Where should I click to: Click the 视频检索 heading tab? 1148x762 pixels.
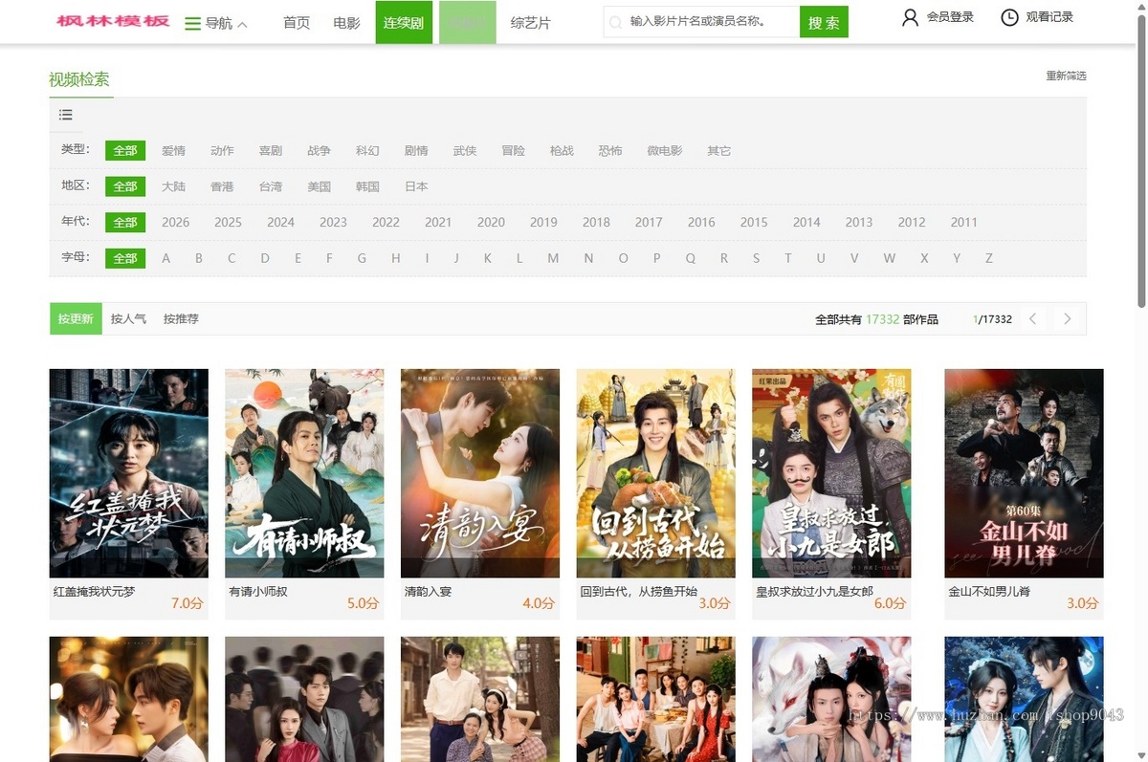79,80
